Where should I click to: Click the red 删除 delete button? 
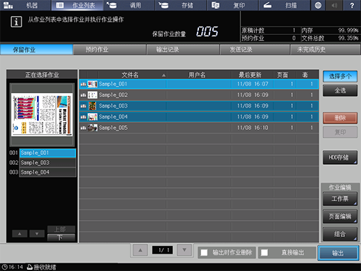[x=340, y=118]
